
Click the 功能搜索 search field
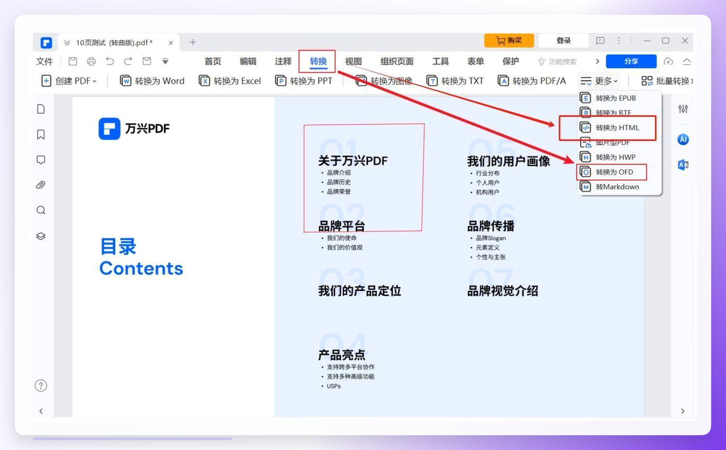click(x=557, y=62)
